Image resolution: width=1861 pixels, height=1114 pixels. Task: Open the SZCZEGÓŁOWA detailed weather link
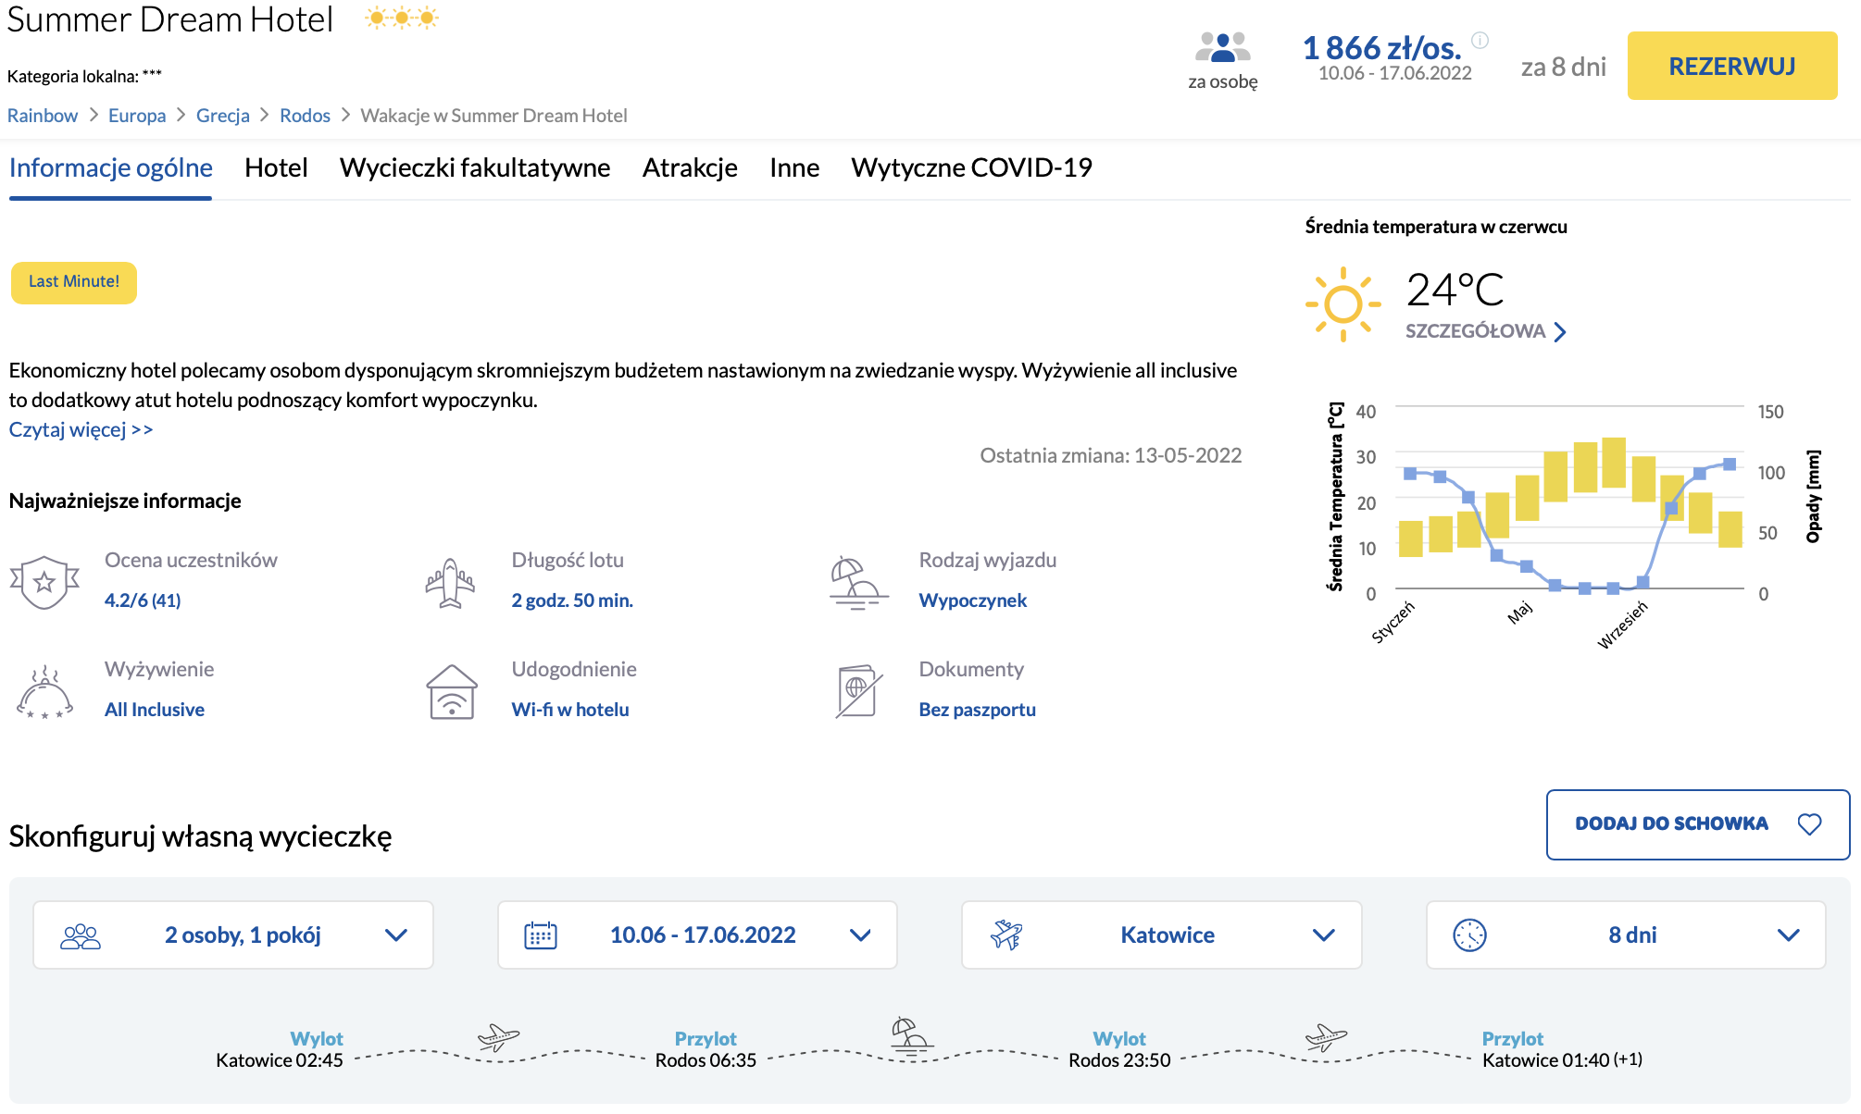click(x=1485, y=331)
